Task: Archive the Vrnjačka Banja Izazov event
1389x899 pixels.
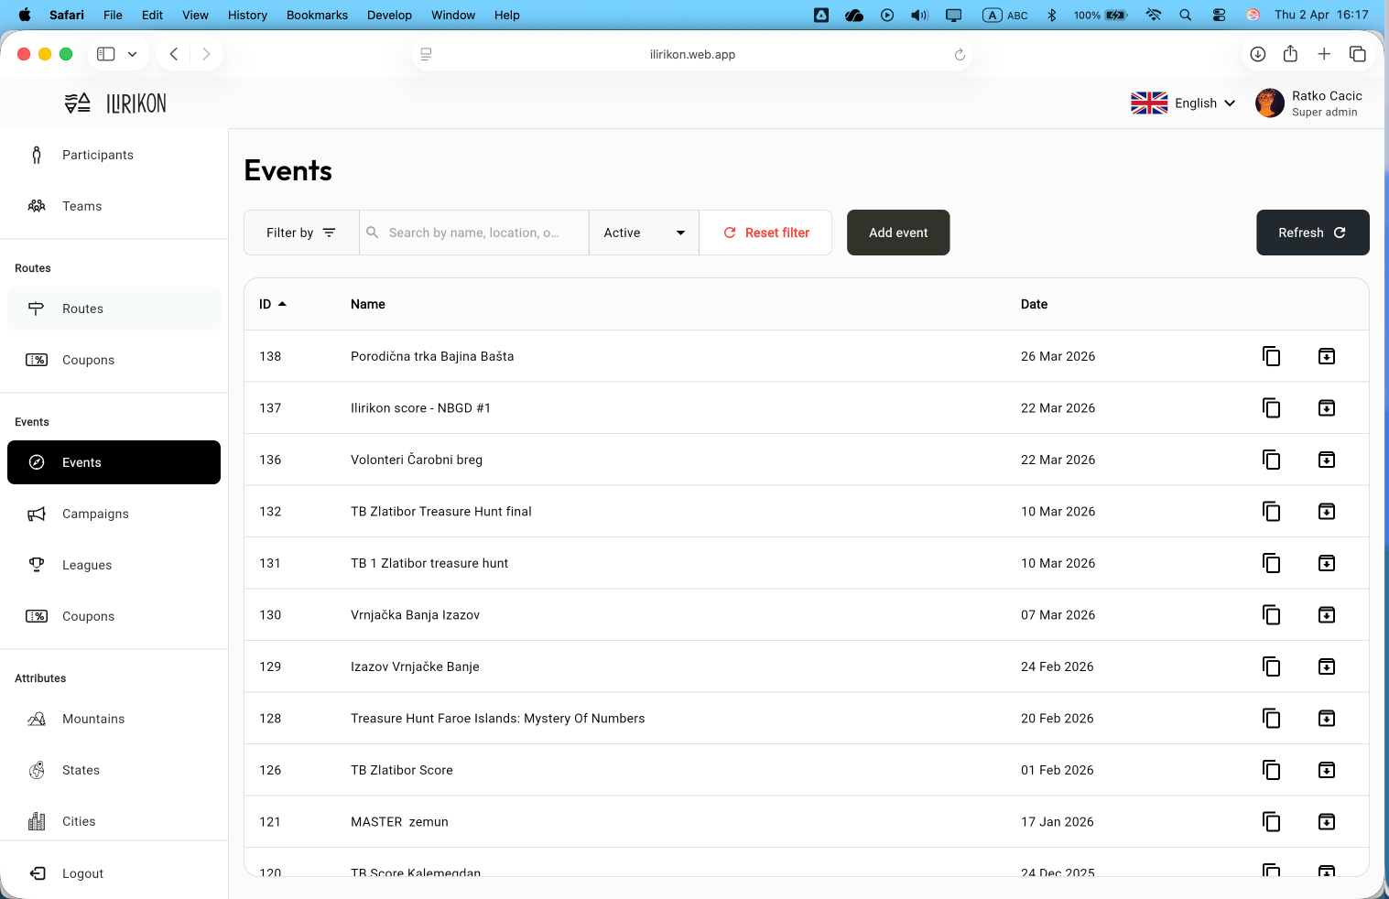Action: [1326, 615]
